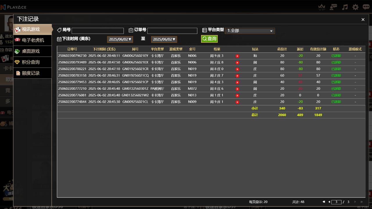Open the speech bubble messages icon
Screen dimensions: 372x209
click(366, 7)
